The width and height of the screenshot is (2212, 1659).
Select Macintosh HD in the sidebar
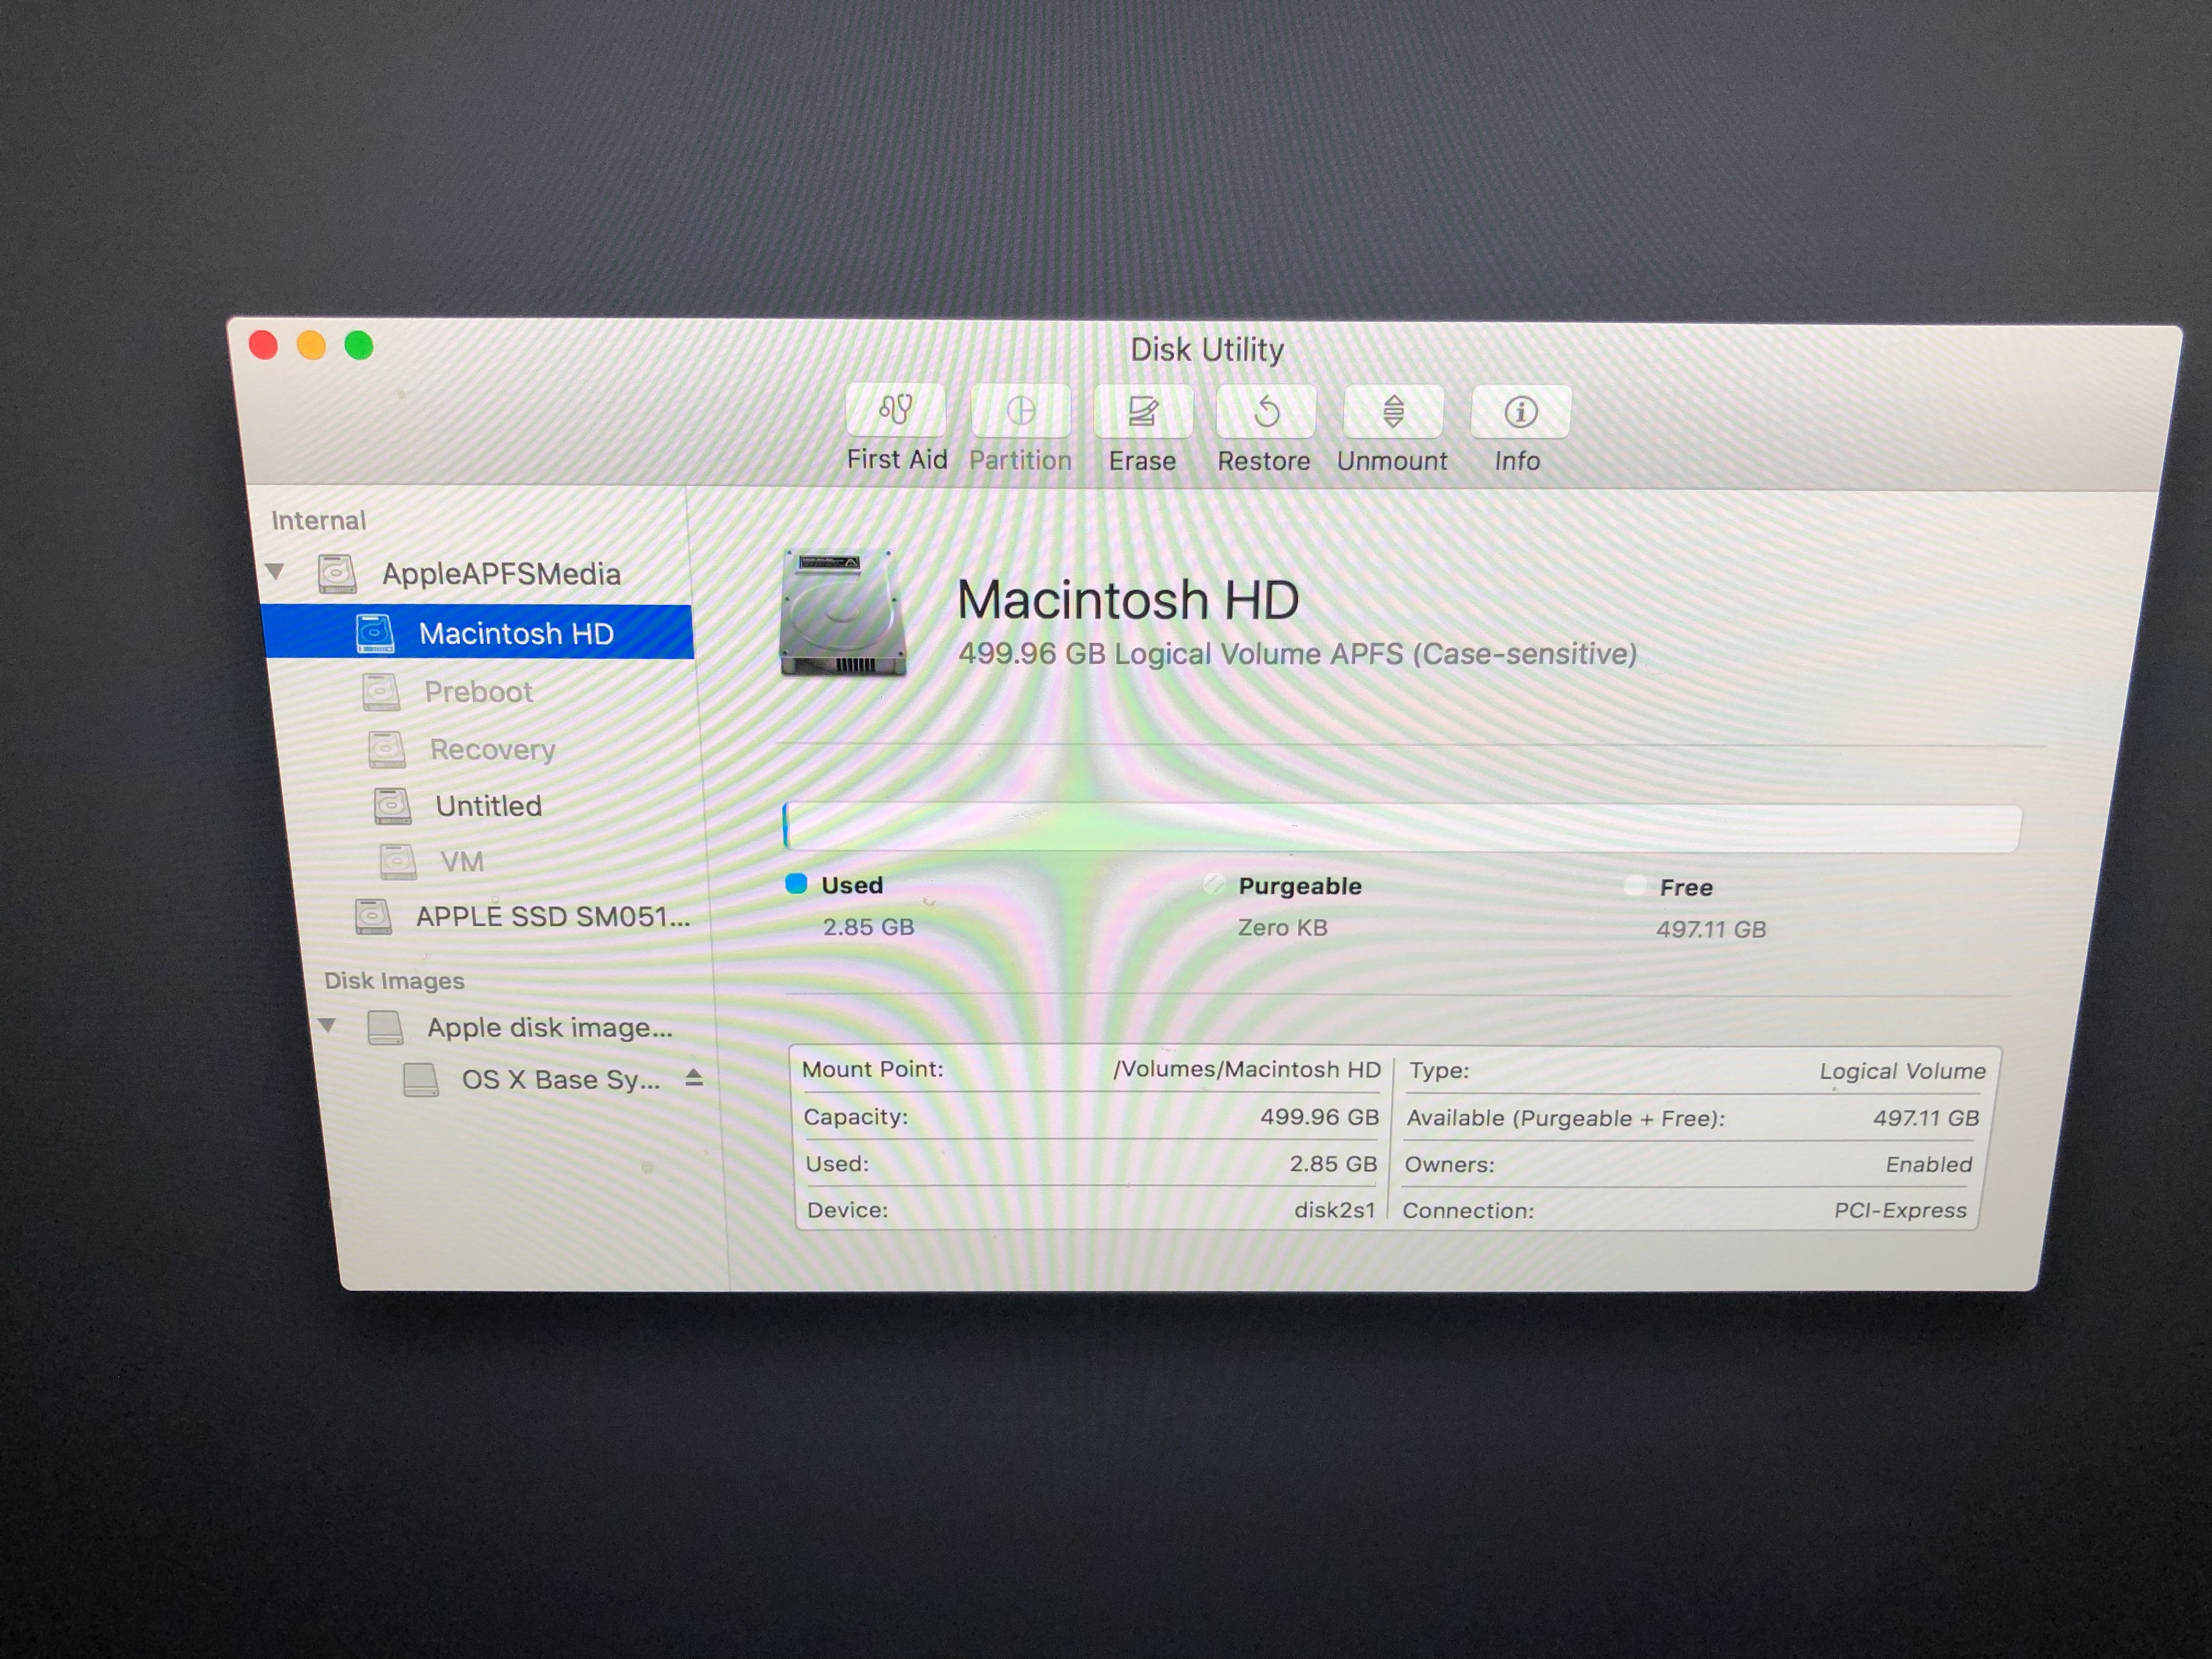pyautogui.click(x=478, y=632)
